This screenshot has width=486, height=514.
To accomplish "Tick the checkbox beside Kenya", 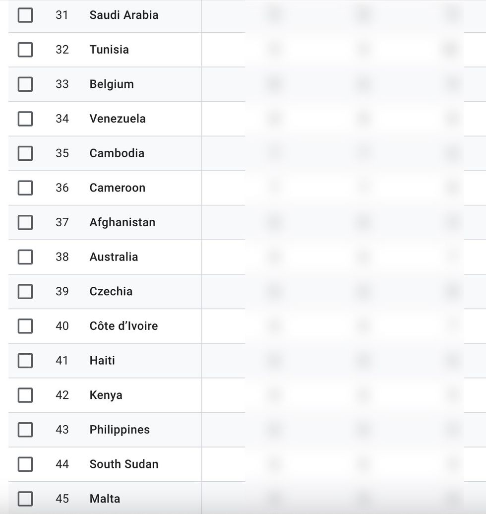I will (x=25, y=395).
